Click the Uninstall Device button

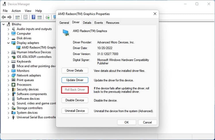point(75,111)
